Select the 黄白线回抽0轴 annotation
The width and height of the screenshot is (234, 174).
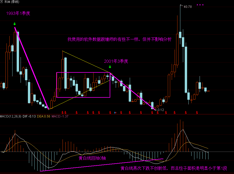92,158
